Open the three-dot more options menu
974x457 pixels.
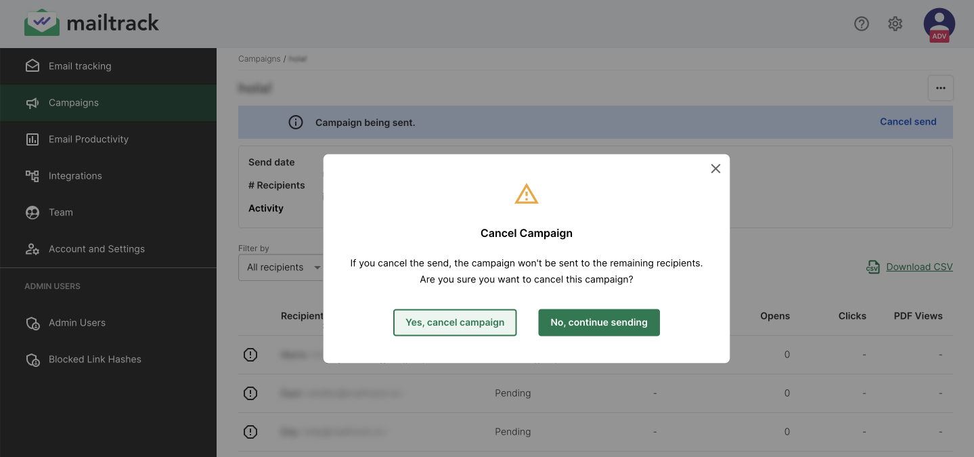tap(940, 88)
